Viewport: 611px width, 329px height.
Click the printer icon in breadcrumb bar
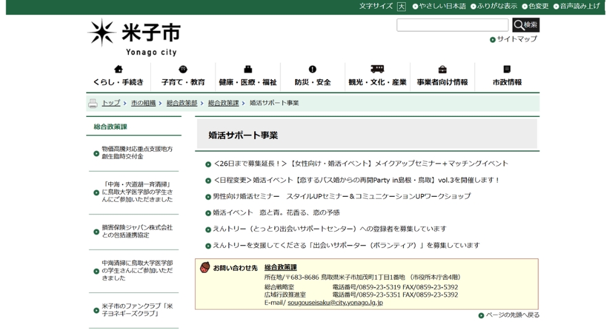point(93,104)
